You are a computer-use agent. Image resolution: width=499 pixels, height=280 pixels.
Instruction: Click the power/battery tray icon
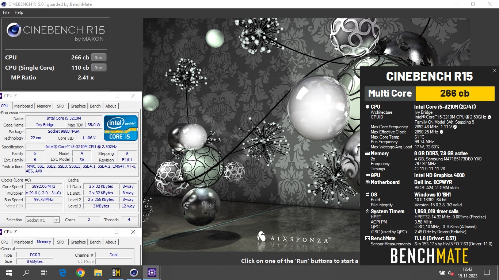[x=442, y=273]
